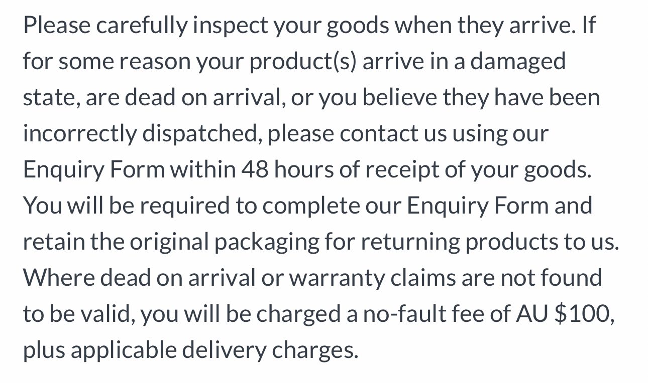Click the word "Where" starting a sentence
The width and height of the screenshot is (648, 383).
point(58,278)
